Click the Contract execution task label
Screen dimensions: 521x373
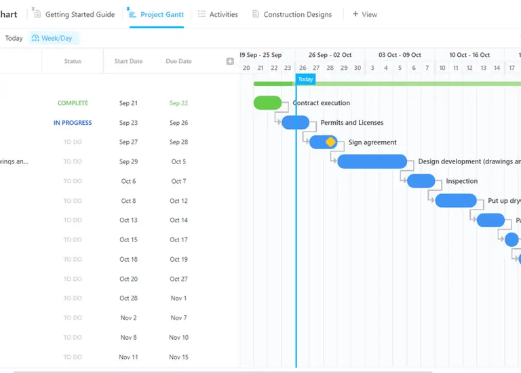coord(322,103)
